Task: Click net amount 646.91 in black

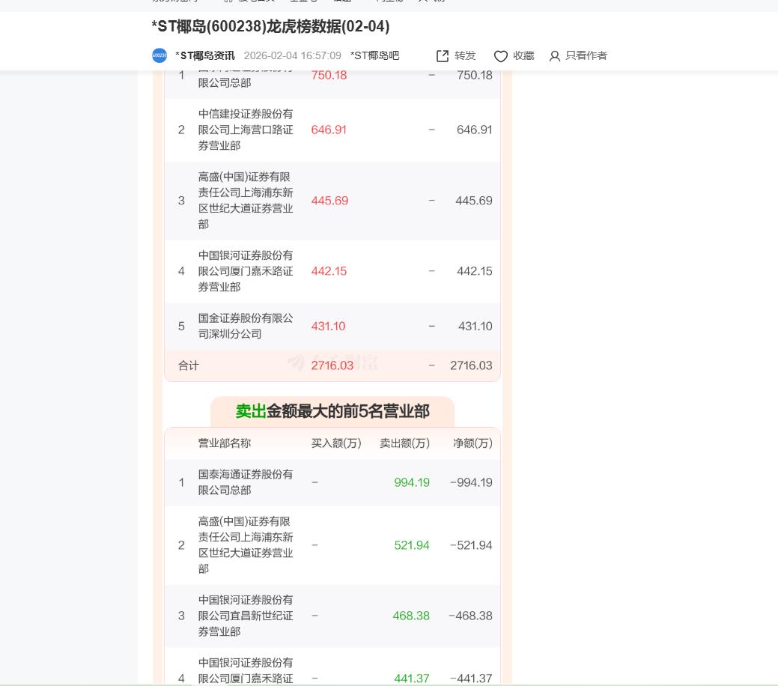Action: 474,130
